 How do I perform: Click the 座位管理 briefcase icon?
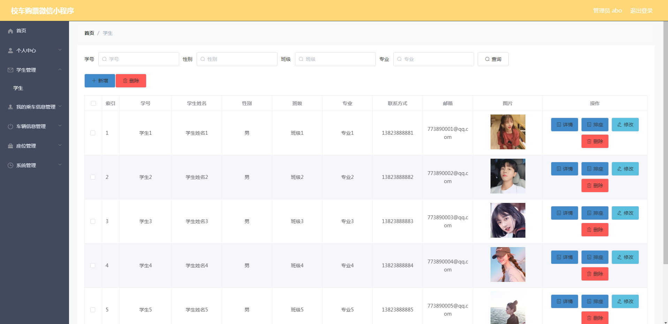tap(10, 146)
